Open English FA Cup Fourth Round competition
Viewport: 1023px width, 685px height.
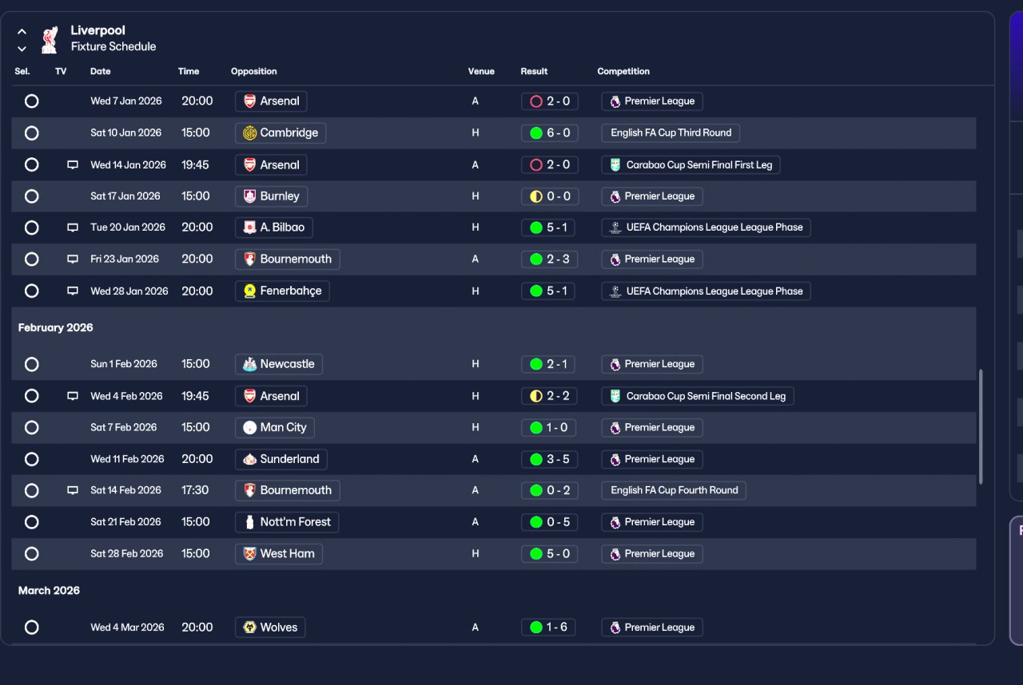674,490
